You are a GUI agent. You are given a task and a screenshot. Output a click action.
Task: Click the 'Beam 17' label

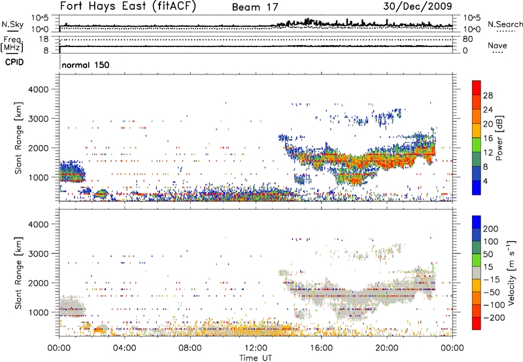[255, 7]
